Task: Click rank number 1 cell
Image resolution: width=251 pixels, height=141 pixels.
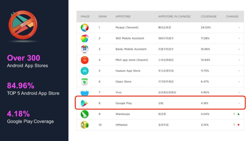Action: 99,28
